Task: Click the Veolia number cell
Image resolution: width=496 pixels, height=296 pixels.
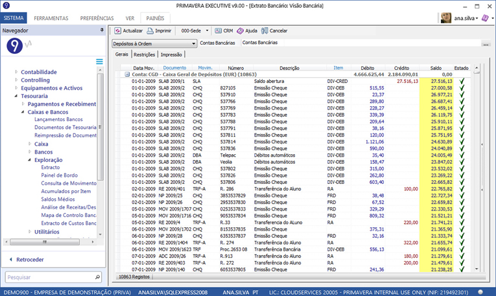Action: tap(226, 162)
